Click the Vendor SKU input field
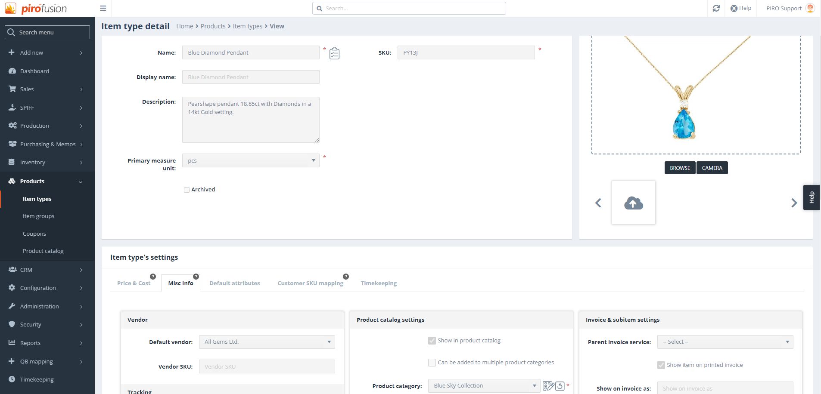This screenshot has height=394, width=821. pyautogui.click(x=267, y=366)
